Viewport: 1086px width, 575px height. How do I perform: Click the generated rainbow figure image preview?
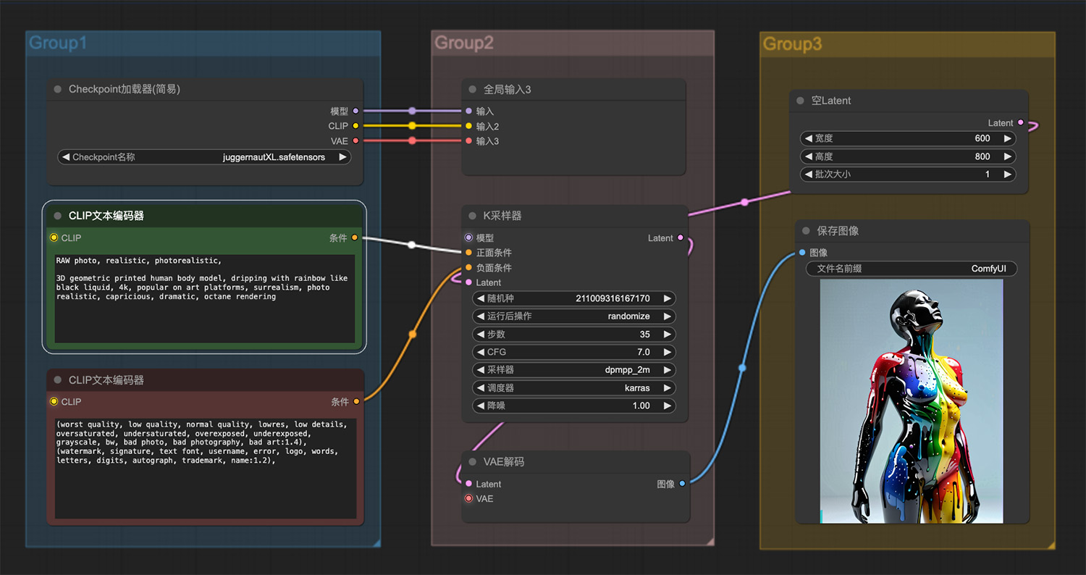[912, 401]
